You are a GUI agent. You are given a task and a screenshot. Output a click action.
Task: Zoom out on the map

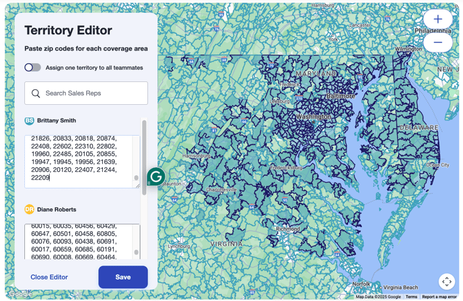(x=437, y=42)
